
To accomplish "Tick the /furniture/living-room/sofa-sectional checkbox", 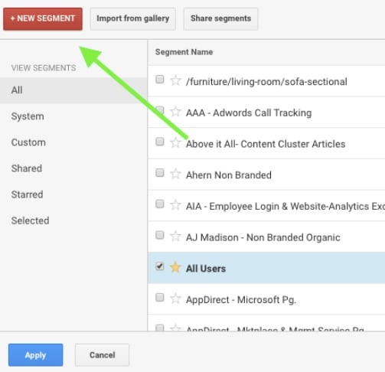I will click(x=160, y=80).
